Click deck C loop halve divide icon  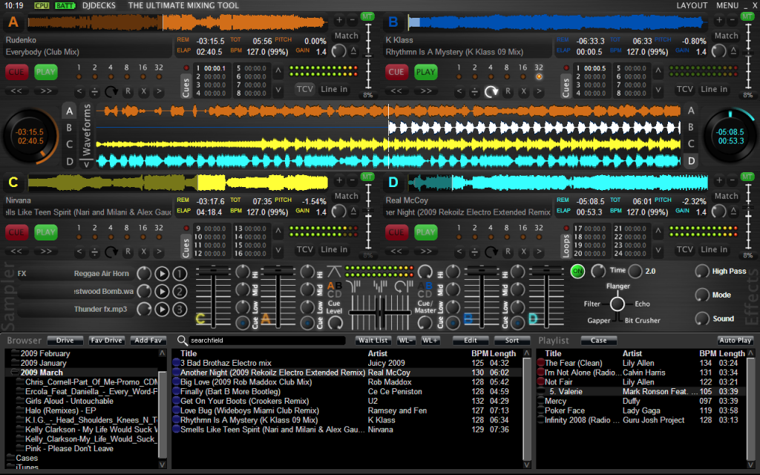coord(94,251)
